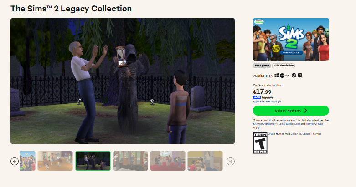Click the previous arrow in the screenshot carousel

[x=15, y=162]
